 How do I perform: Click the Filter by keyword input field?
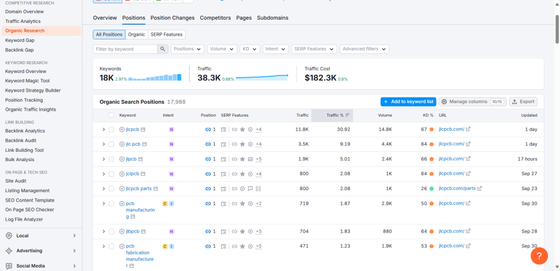(x=125, y=49)
